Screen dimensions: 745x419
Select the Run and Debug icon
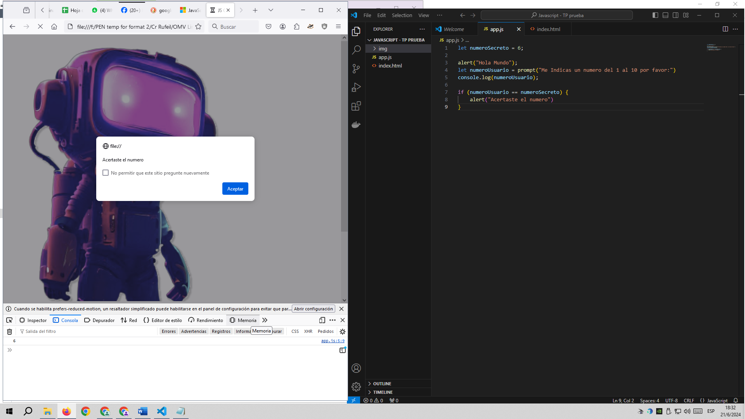point(356,87)
